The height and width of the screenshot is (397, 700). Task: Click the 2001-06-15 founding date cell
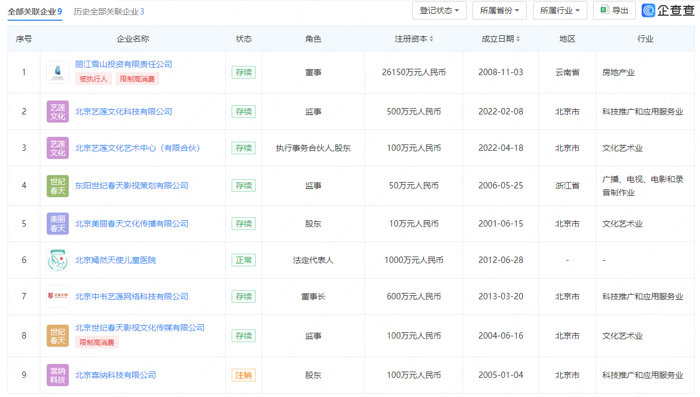[x=501, y=224]
